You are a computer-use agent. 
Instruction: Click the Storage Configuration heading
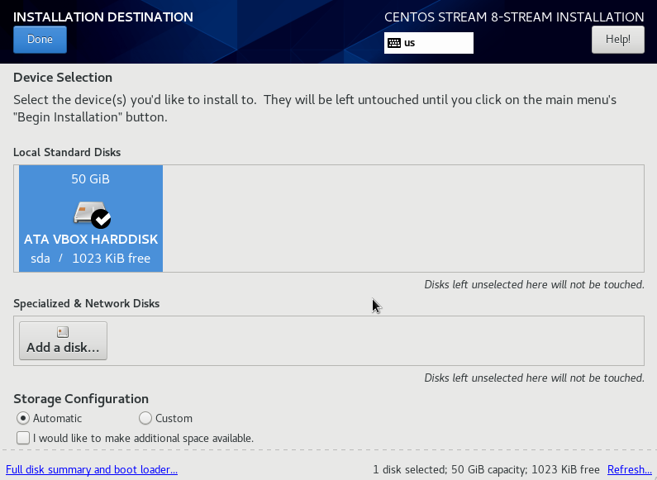point(81,399)
